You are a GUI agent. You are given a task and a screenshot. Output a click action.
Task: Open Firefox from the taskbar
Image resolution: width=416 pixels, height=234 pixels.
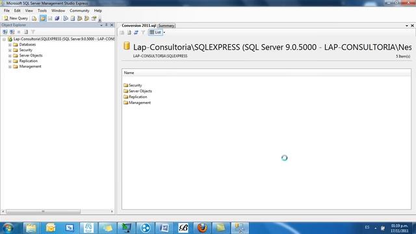202,228
